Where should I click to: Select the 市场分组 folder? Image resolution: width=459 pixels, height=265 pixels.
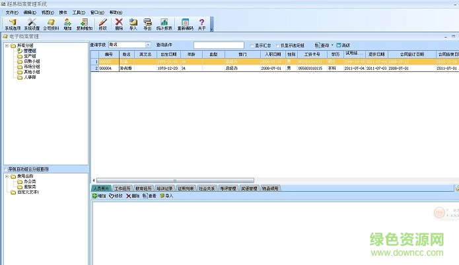point(32,67)
